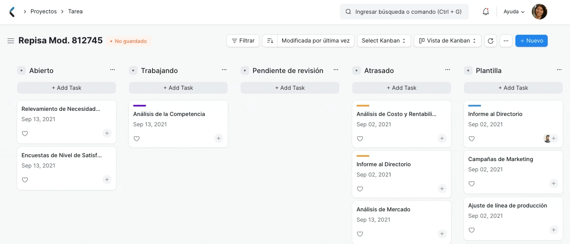Image resolution: width=570 pixels, height=244 pixels.
Task: Like the Campañas de Marketing card
Action: [472, 184]
